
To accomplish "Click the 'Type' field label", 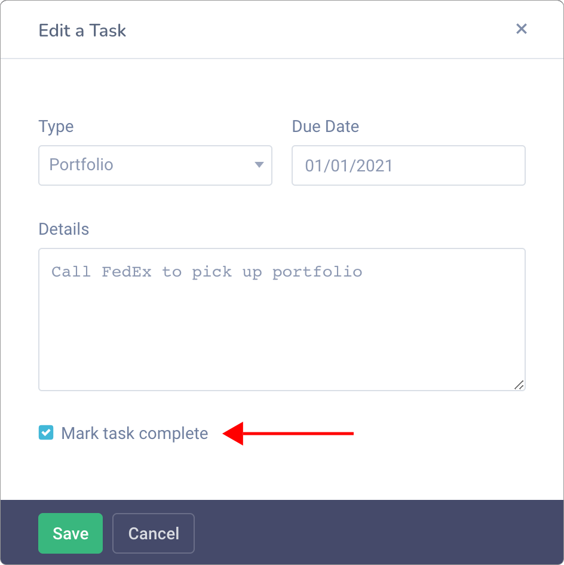I will click(56, 127).
